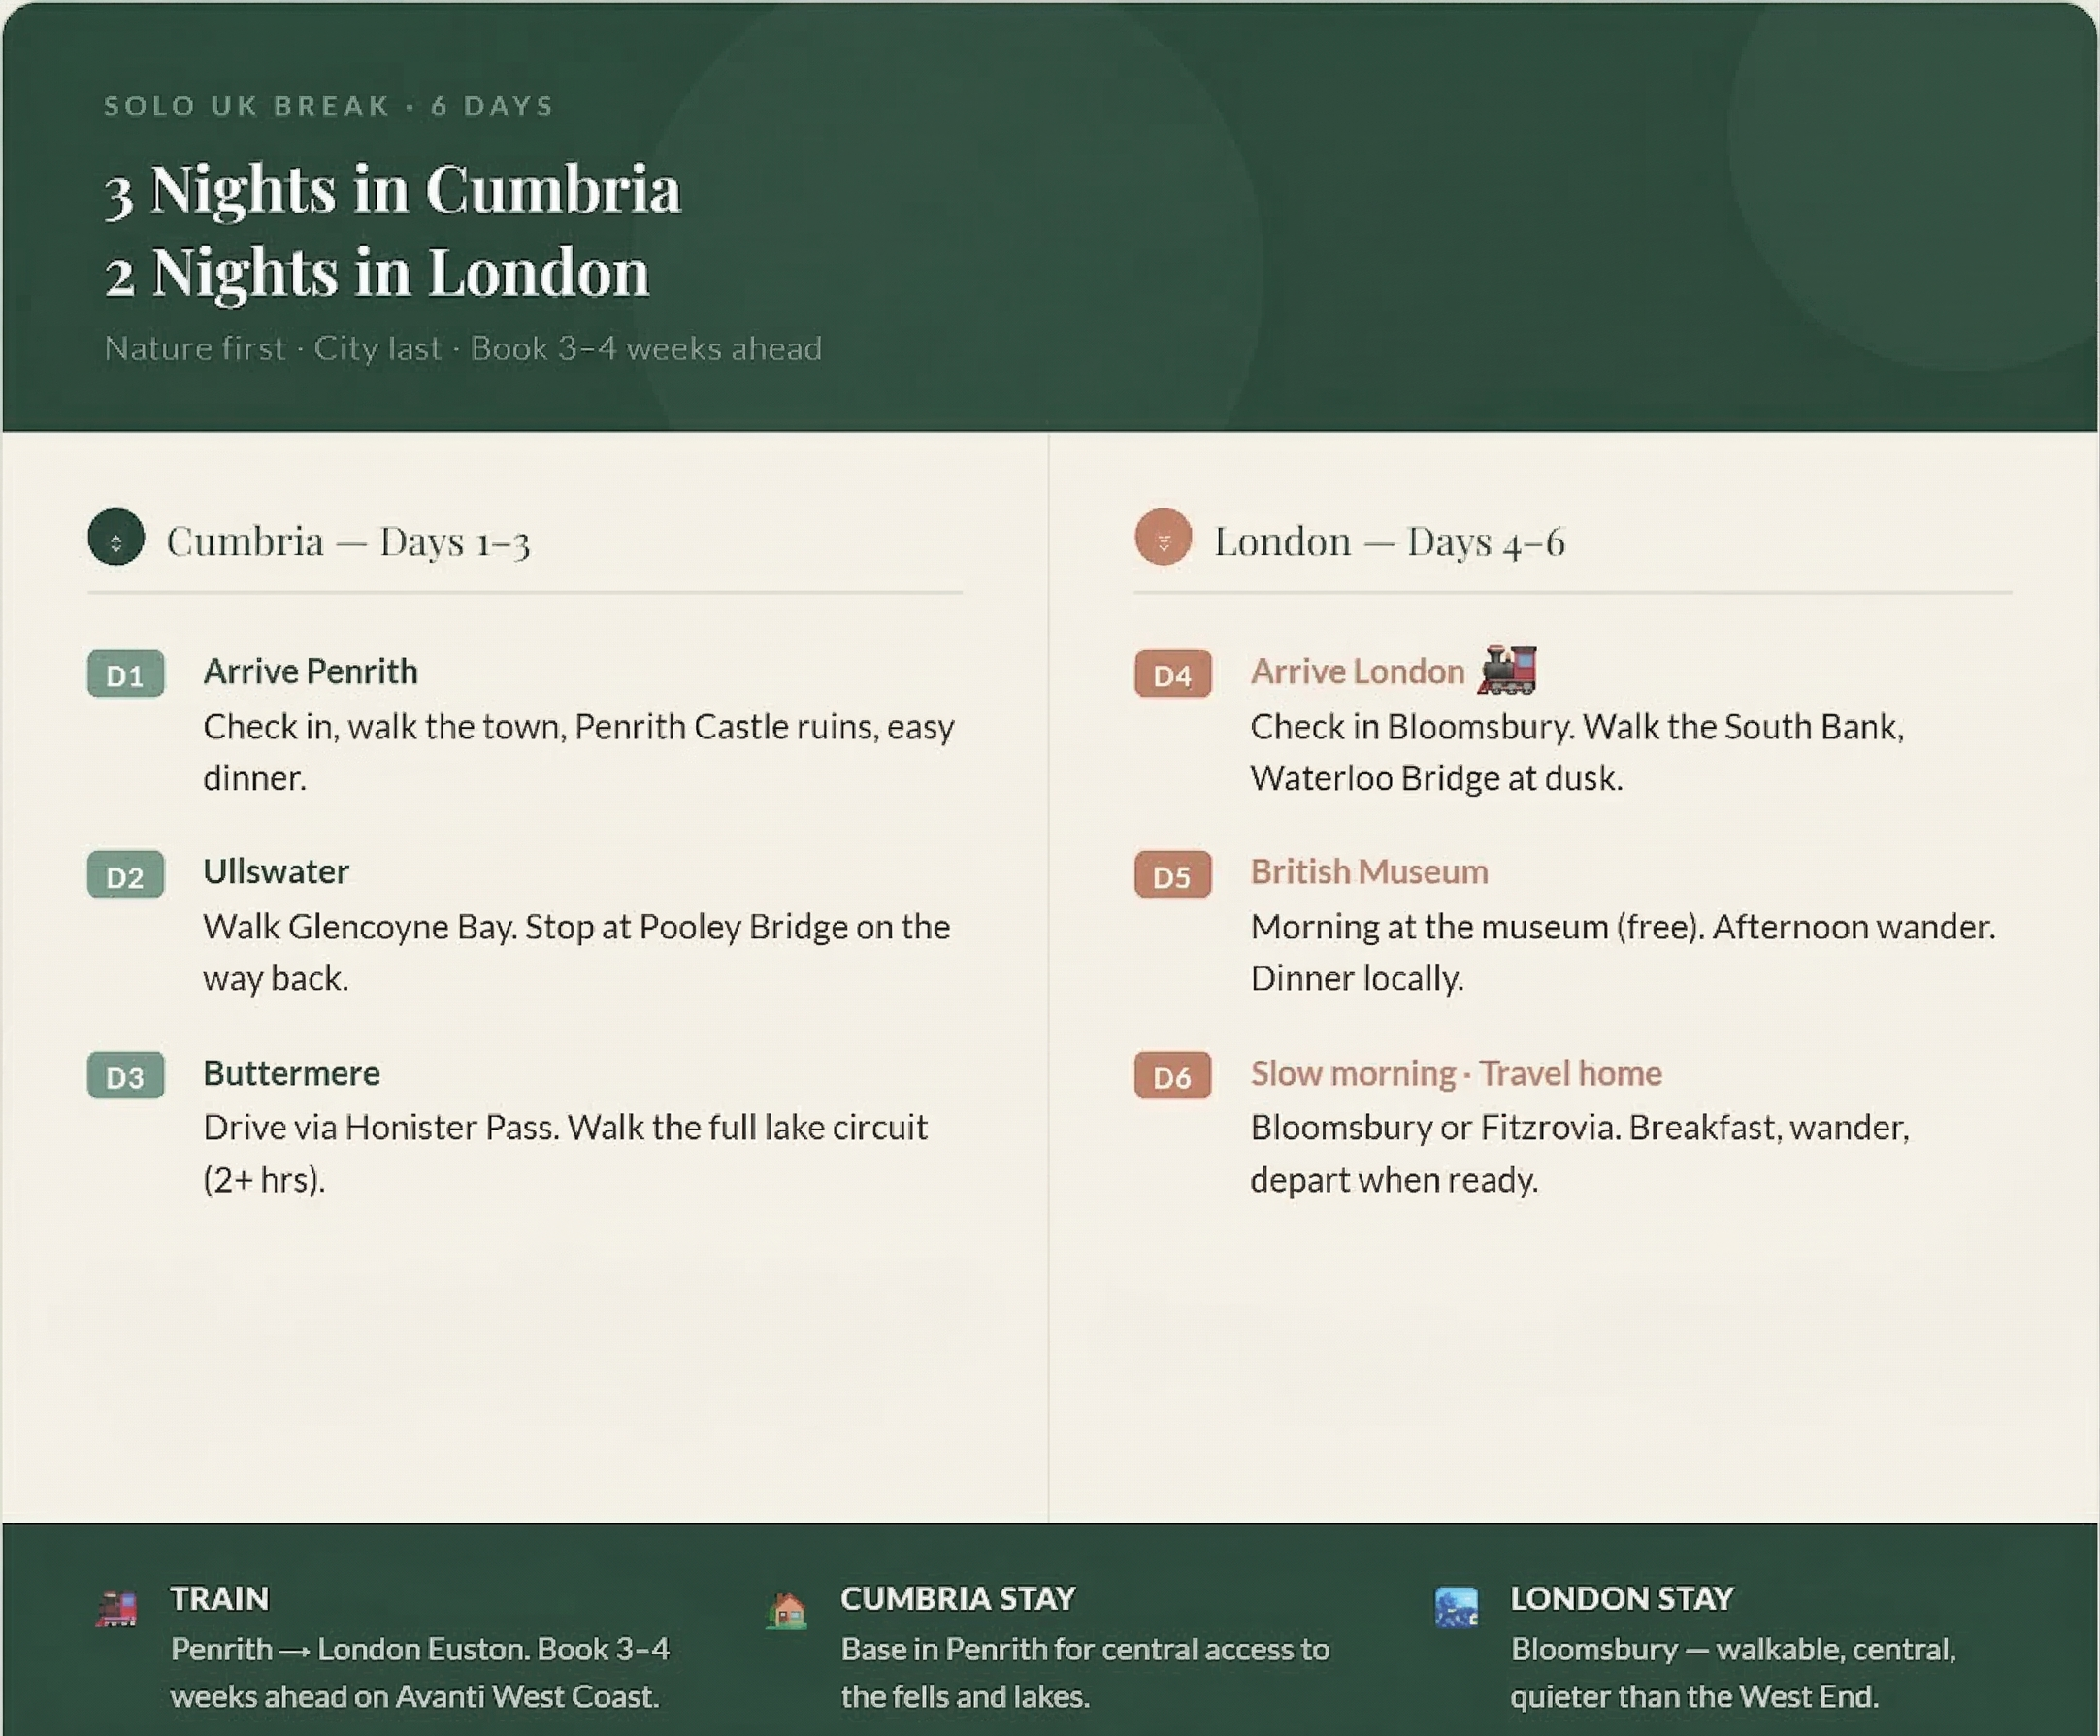Open the British Museum heading
The height and width of the screenshot is (1736, 2100).
coord(1369,872)
